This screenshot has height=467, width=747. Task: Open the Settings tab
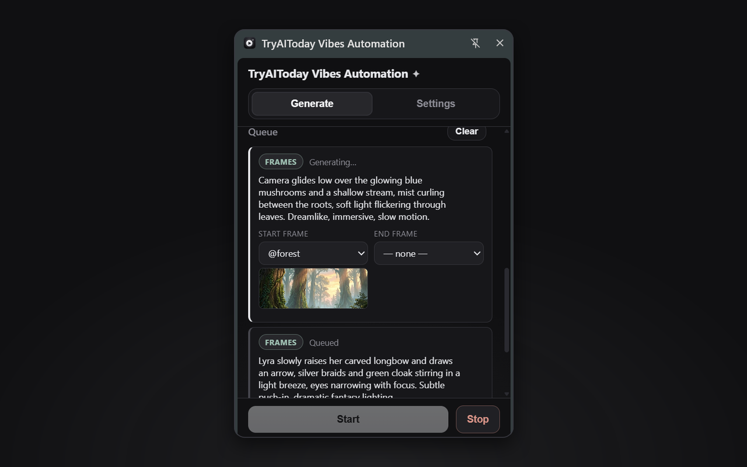435,104
